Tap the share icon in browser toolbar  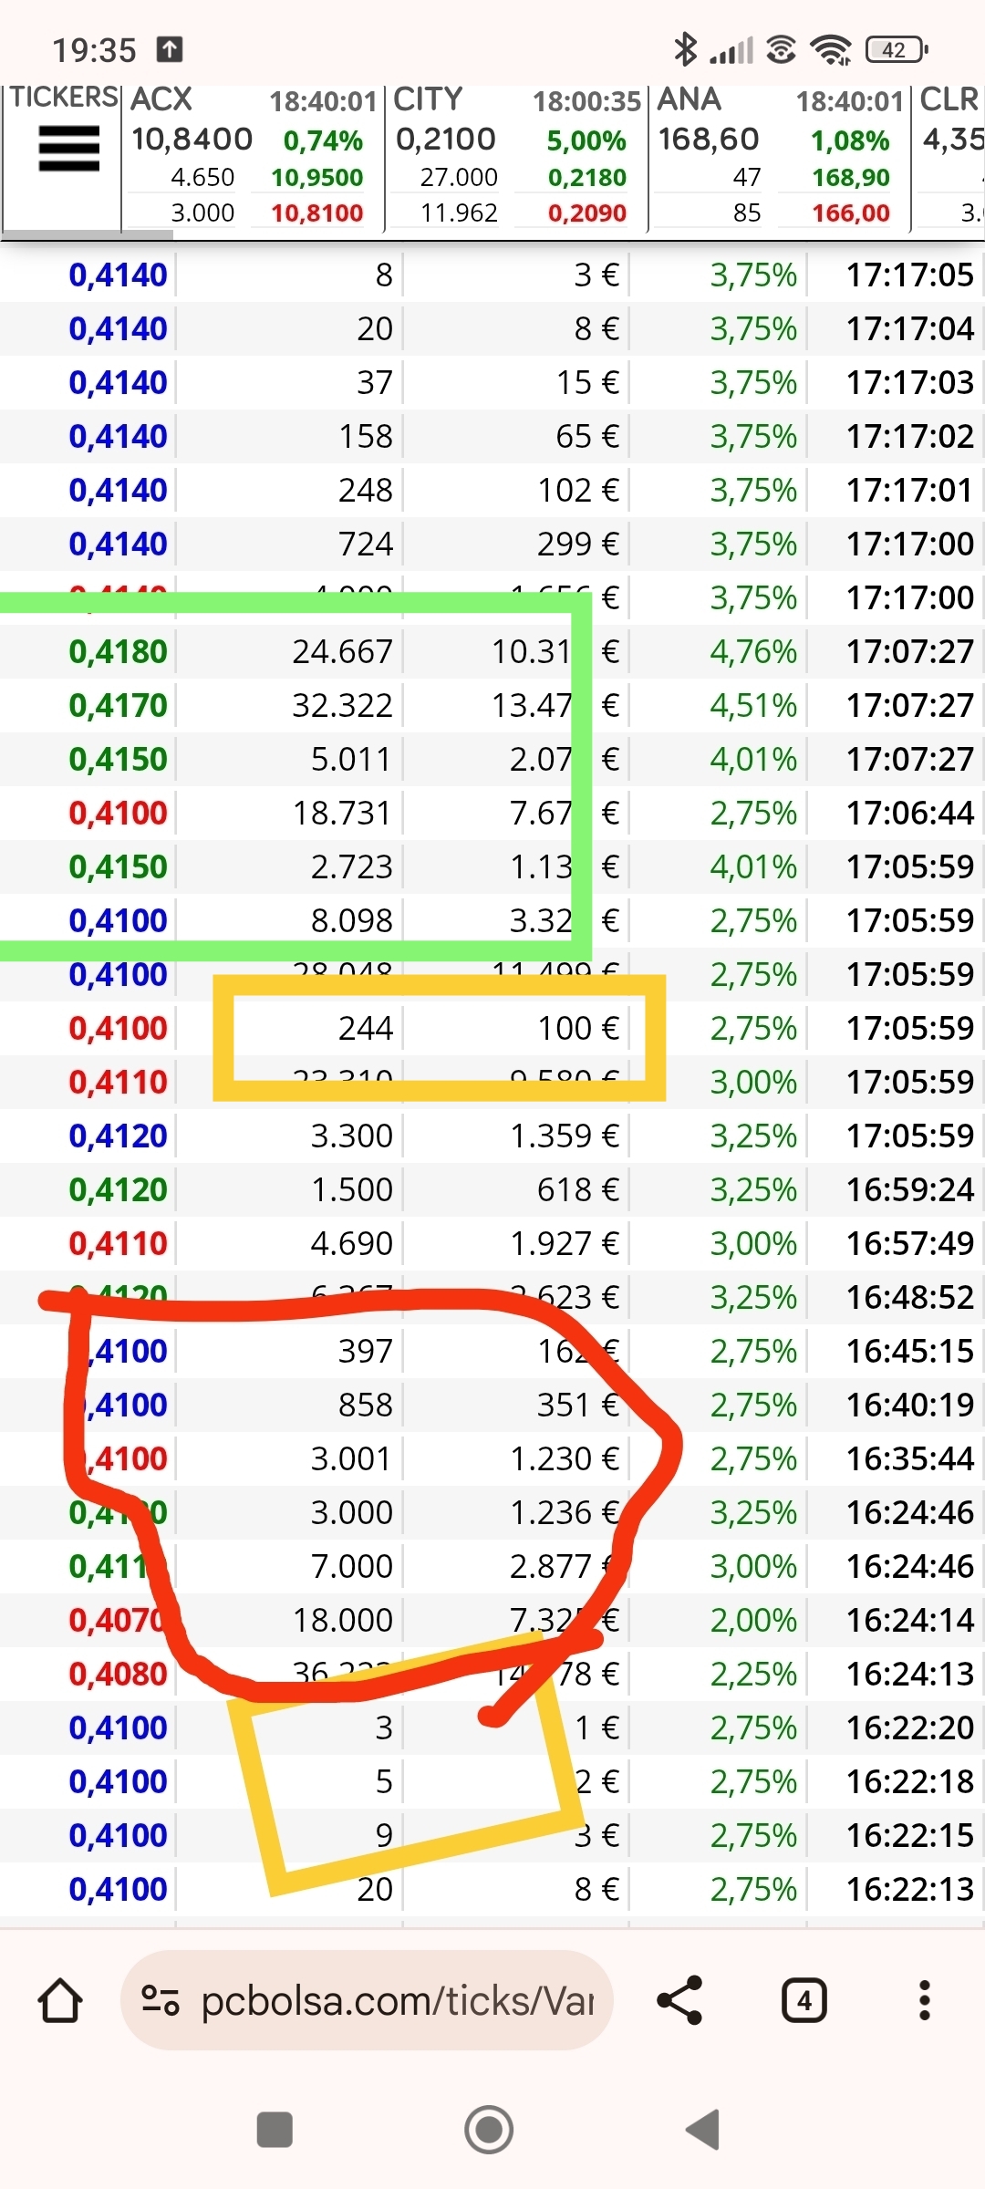pos(680,2000)
